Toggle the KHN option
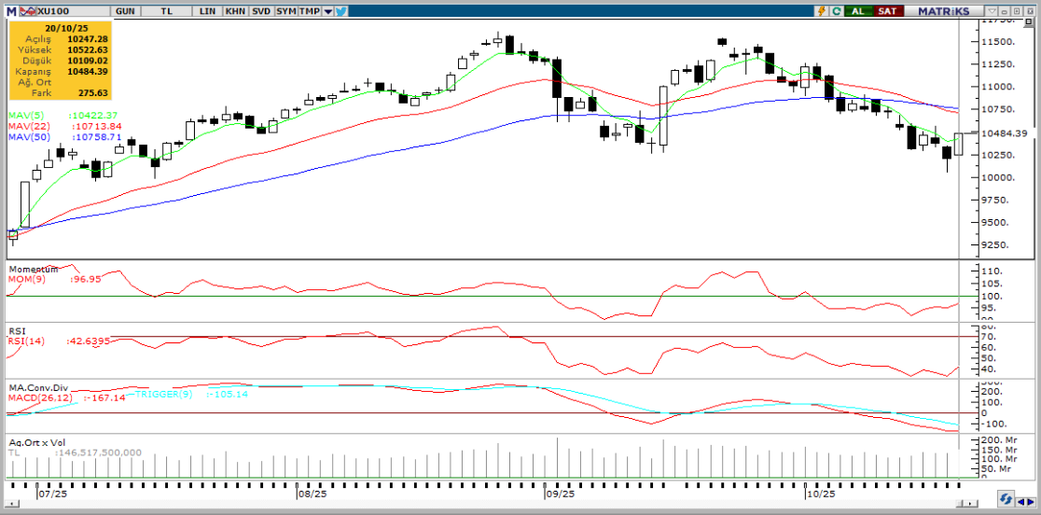Image resolution: width=1041 pixels, height=515 pixels. 234,11
